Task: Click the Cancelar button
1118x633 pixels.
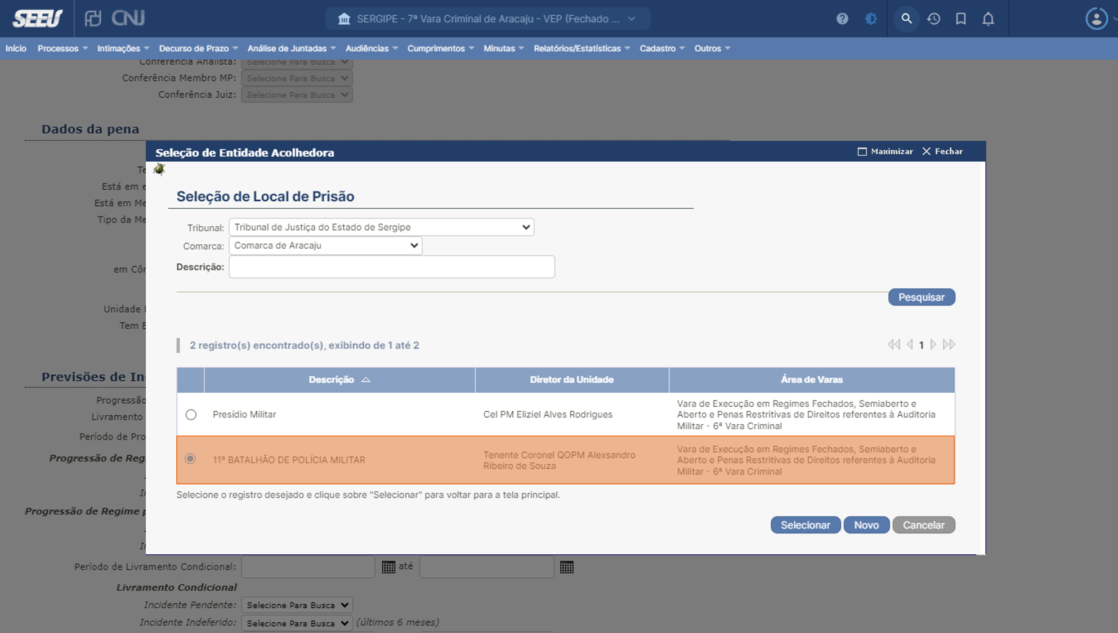Action: point(924,525)
